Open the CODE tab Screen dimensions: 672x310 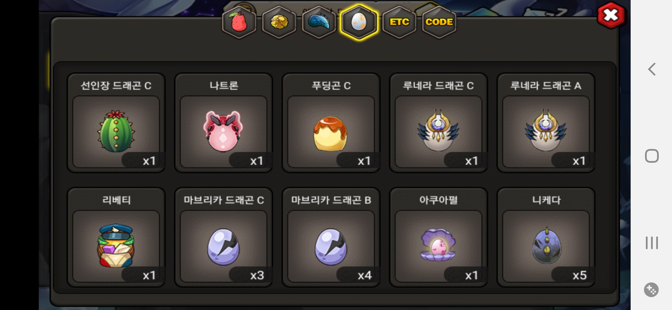point(439,22)
